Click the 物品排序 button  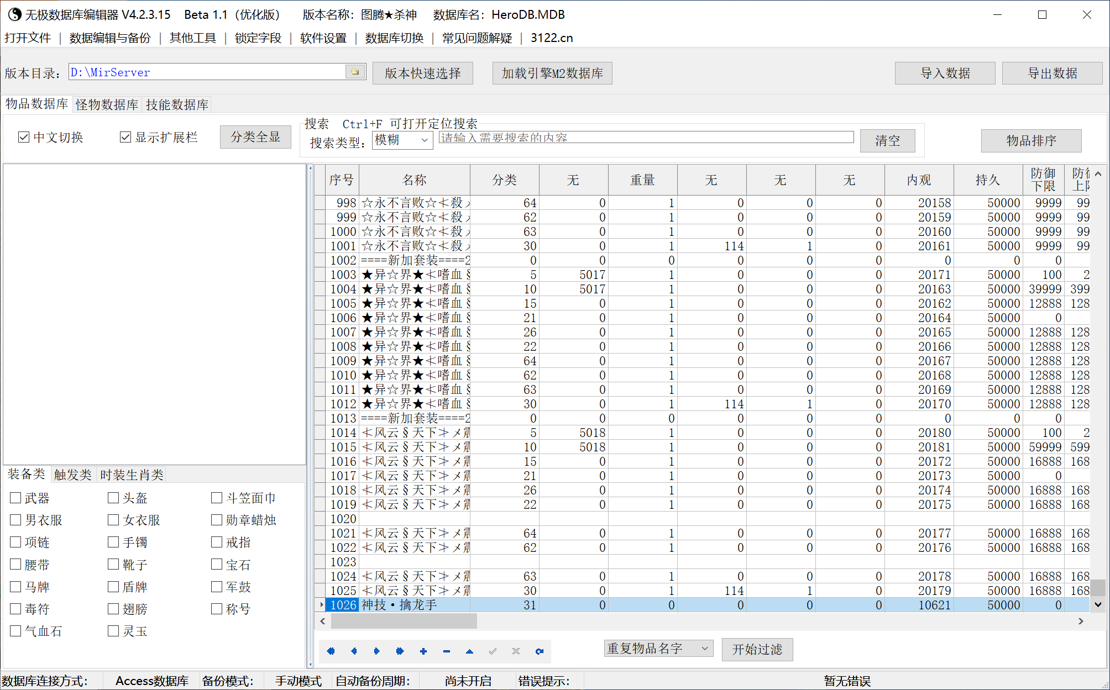(1032, 140)
